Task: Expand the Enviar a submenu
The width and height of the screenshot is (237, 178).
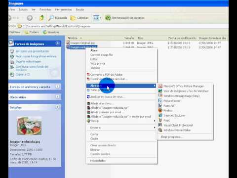Action: (x=155, y=128)
